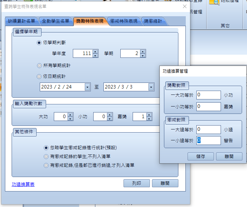The image size is (247, 207).
Task: Increase 嘉獎 count with up arrow
Action: [x=149, y=115]
